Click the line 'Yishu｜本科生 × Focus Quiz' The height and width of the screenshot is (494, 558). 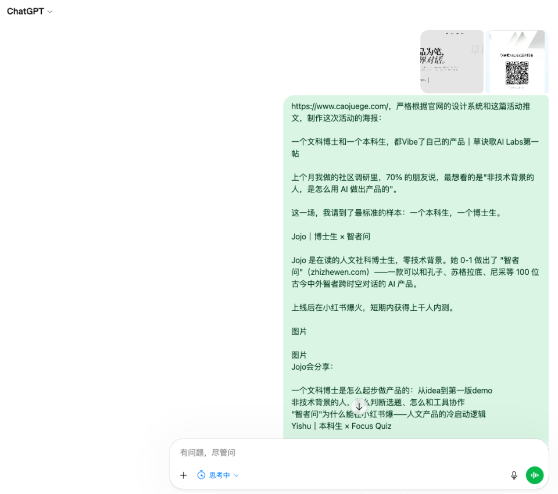tap(341, 426)
